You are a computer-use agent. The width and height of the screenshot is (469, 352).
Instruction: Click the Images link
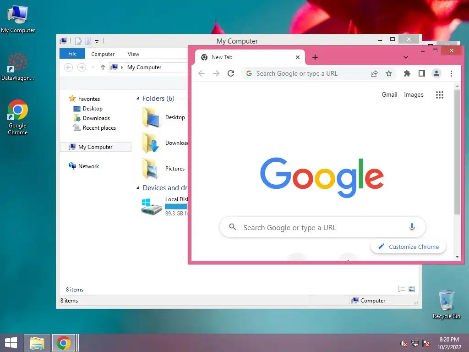tap(414, 94)
